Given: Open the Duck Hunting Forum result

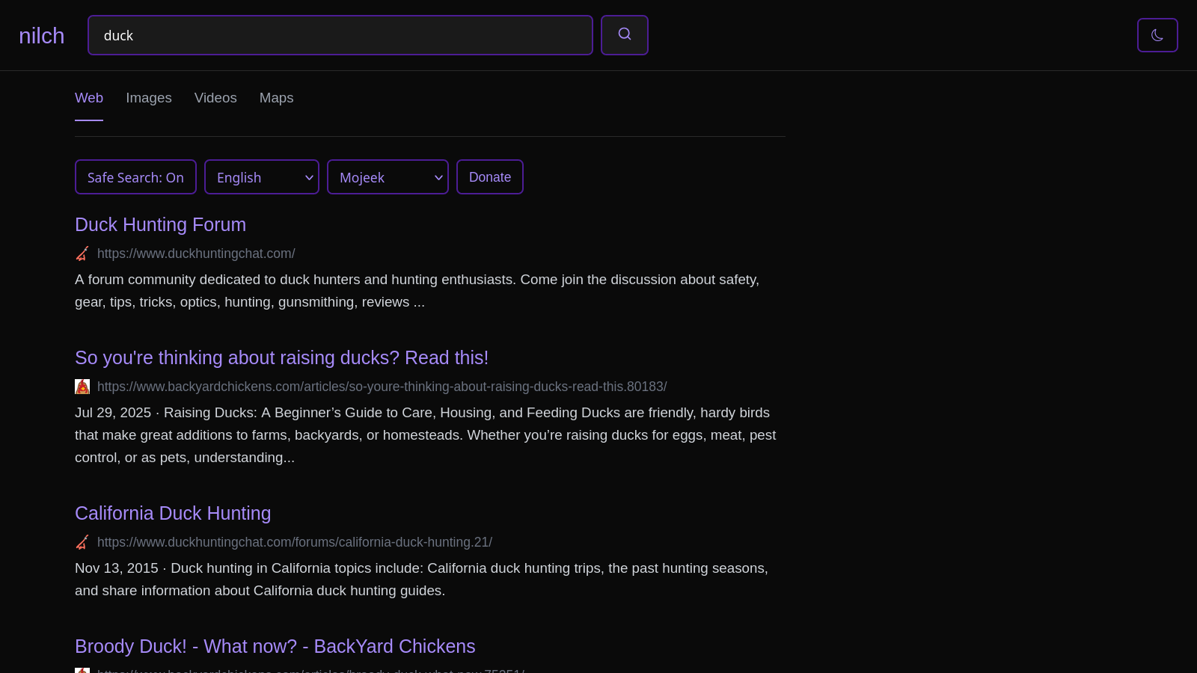Looking at the screenshot, I should pos(160,225).
